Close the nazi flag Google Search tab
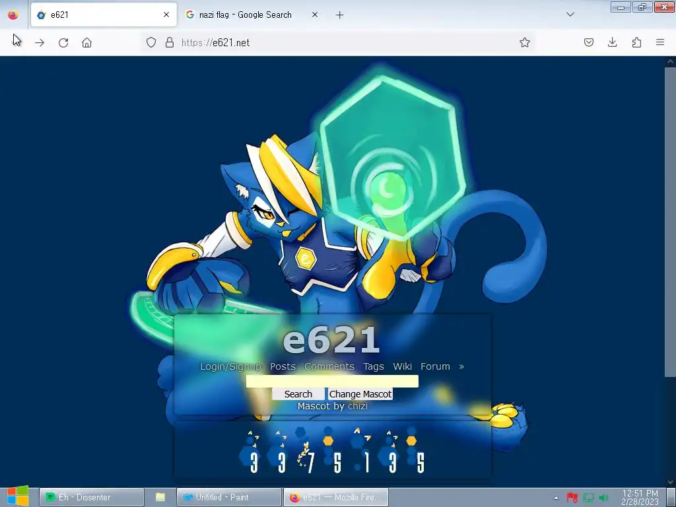This screenshot has height=507, width=676. point(315,15)
